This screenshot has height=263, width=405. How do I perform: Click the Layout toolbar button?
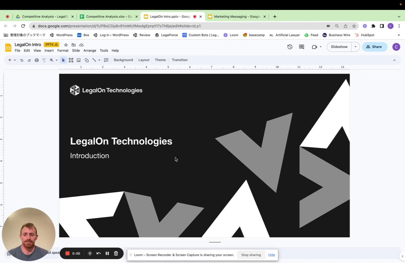[144, 60]
